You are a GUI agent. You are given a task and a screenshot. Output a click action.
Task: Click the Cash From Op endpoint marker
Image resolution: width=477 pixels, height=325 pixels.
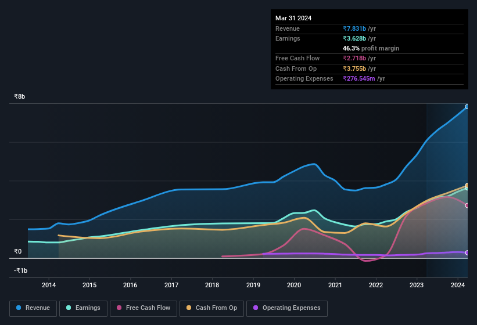tap(467, 185)
